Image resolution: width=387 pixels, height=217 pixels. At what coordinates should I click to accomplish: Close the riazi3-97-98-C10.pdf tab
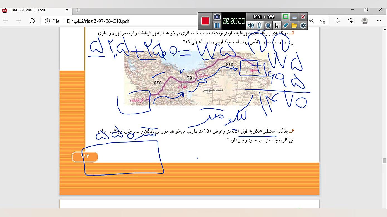[67, 10]
